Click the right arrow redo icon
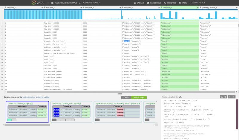 click(x=233, y=97)
